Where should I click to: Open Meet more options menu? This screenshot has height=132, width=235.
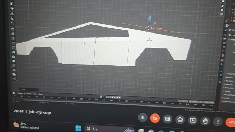pyautogui.click(x=218, y=122)
